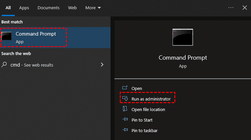Switch to the Documents tab
This screenshot has height=140, width=251.
(x=48, y=8)
